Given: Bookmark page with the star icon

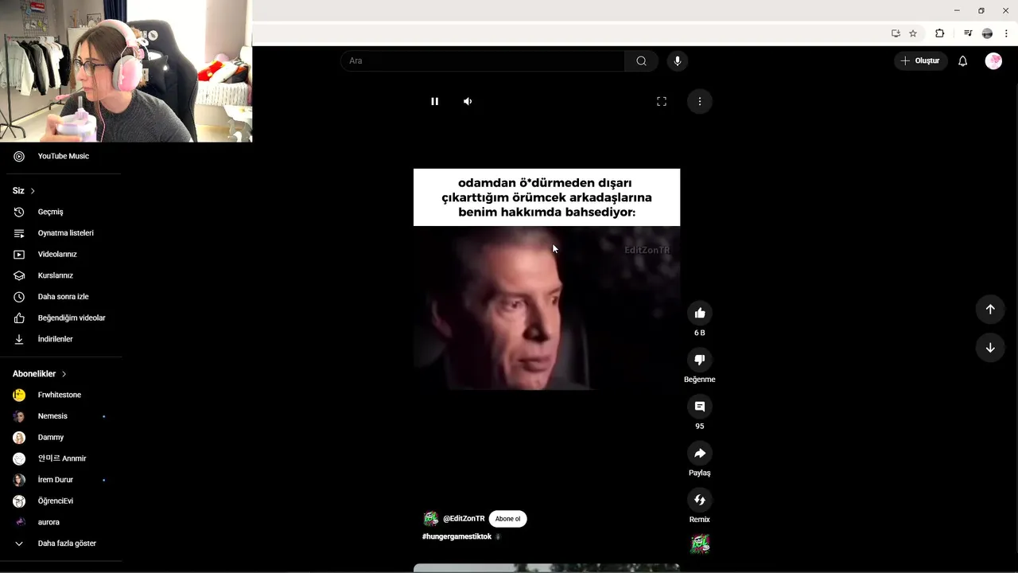Looking at the screenshot, I should tap(913, 33).
